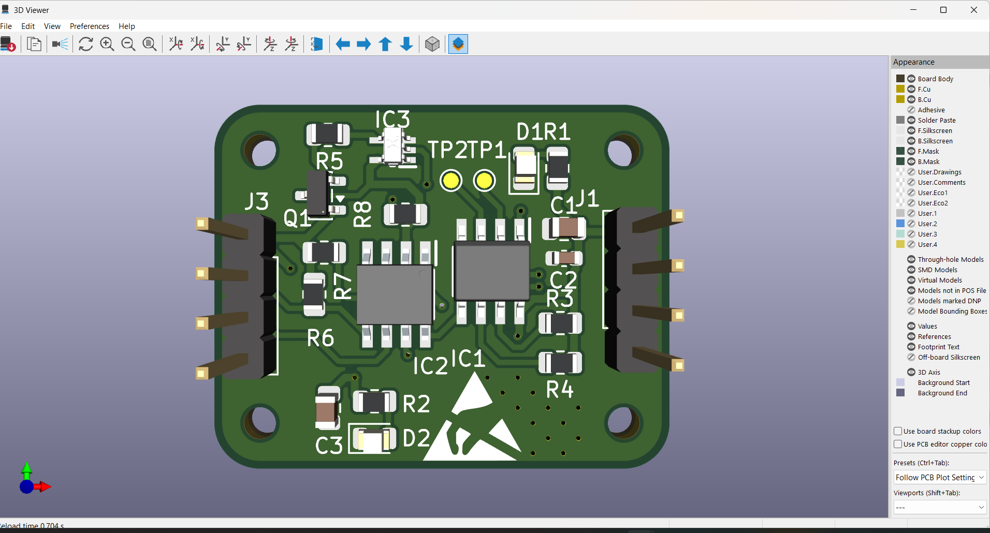This screenshot has width=990, height=533.
Task: Toggle B.Cu layer visibility
Action: pos(911,99)
